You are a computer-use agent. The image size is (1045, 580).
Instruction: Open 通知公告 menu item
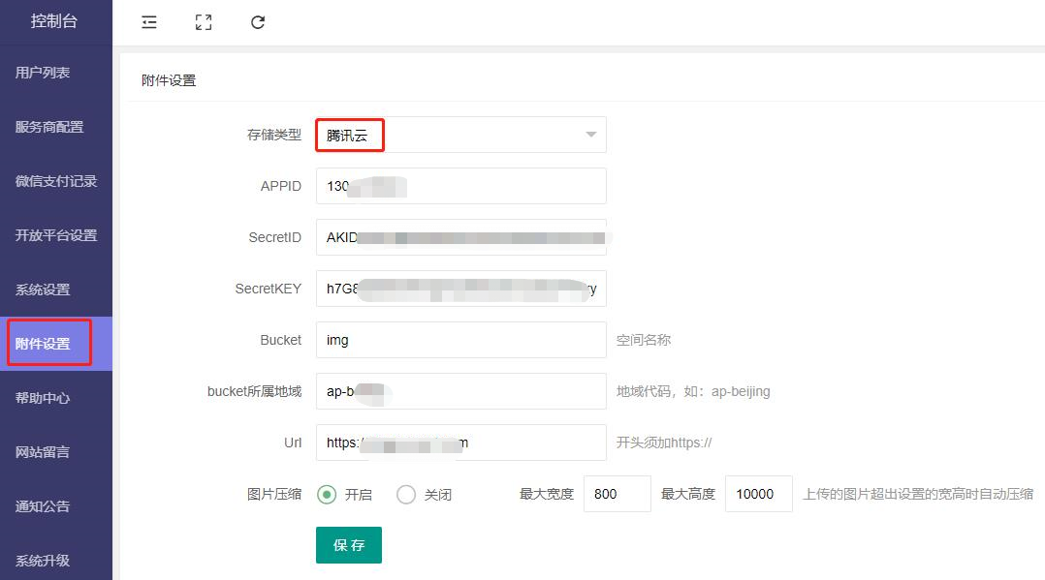point(43,506)
